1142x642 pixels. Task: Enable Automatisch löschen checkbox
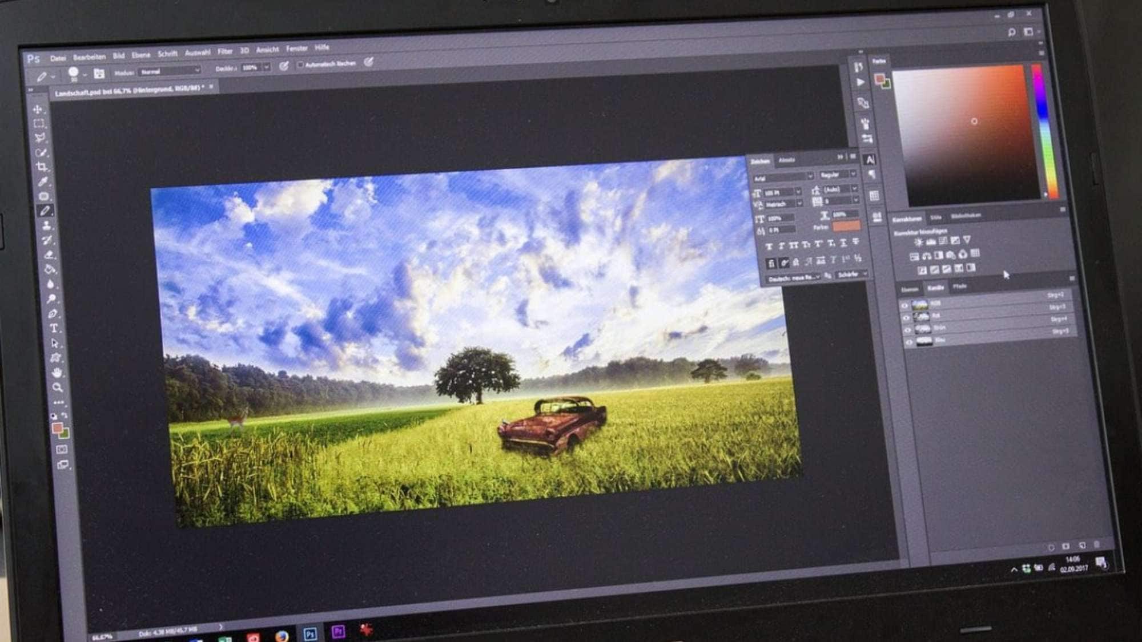pos(300,64)
